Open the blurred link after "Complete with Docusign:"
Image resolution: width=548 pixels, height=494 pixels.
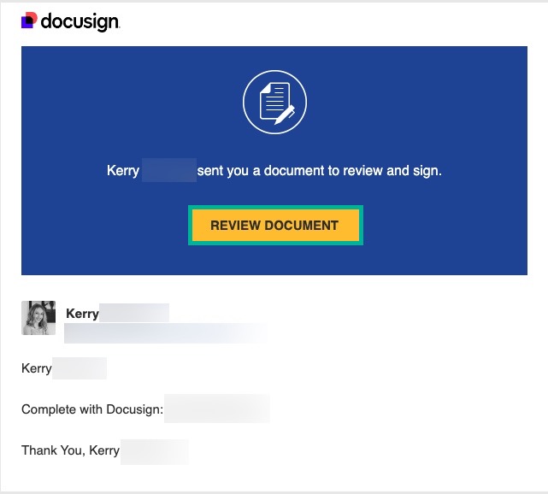pyautogui.click(x=216, y=409)
